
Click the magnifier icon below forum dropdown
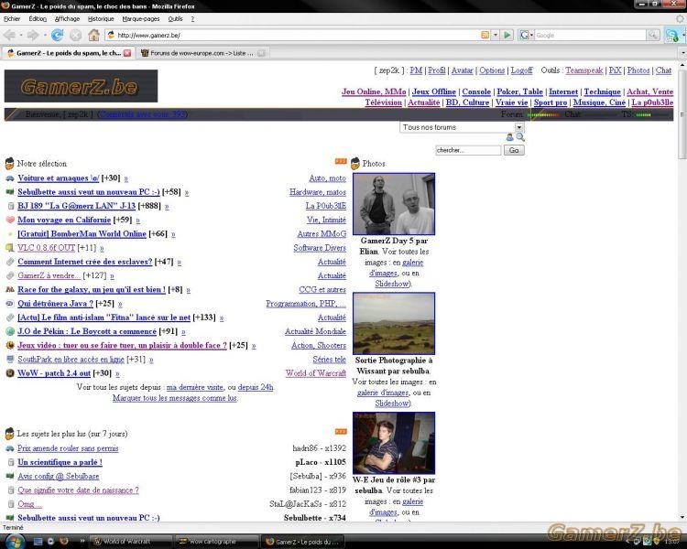click(x=520, y=137)
